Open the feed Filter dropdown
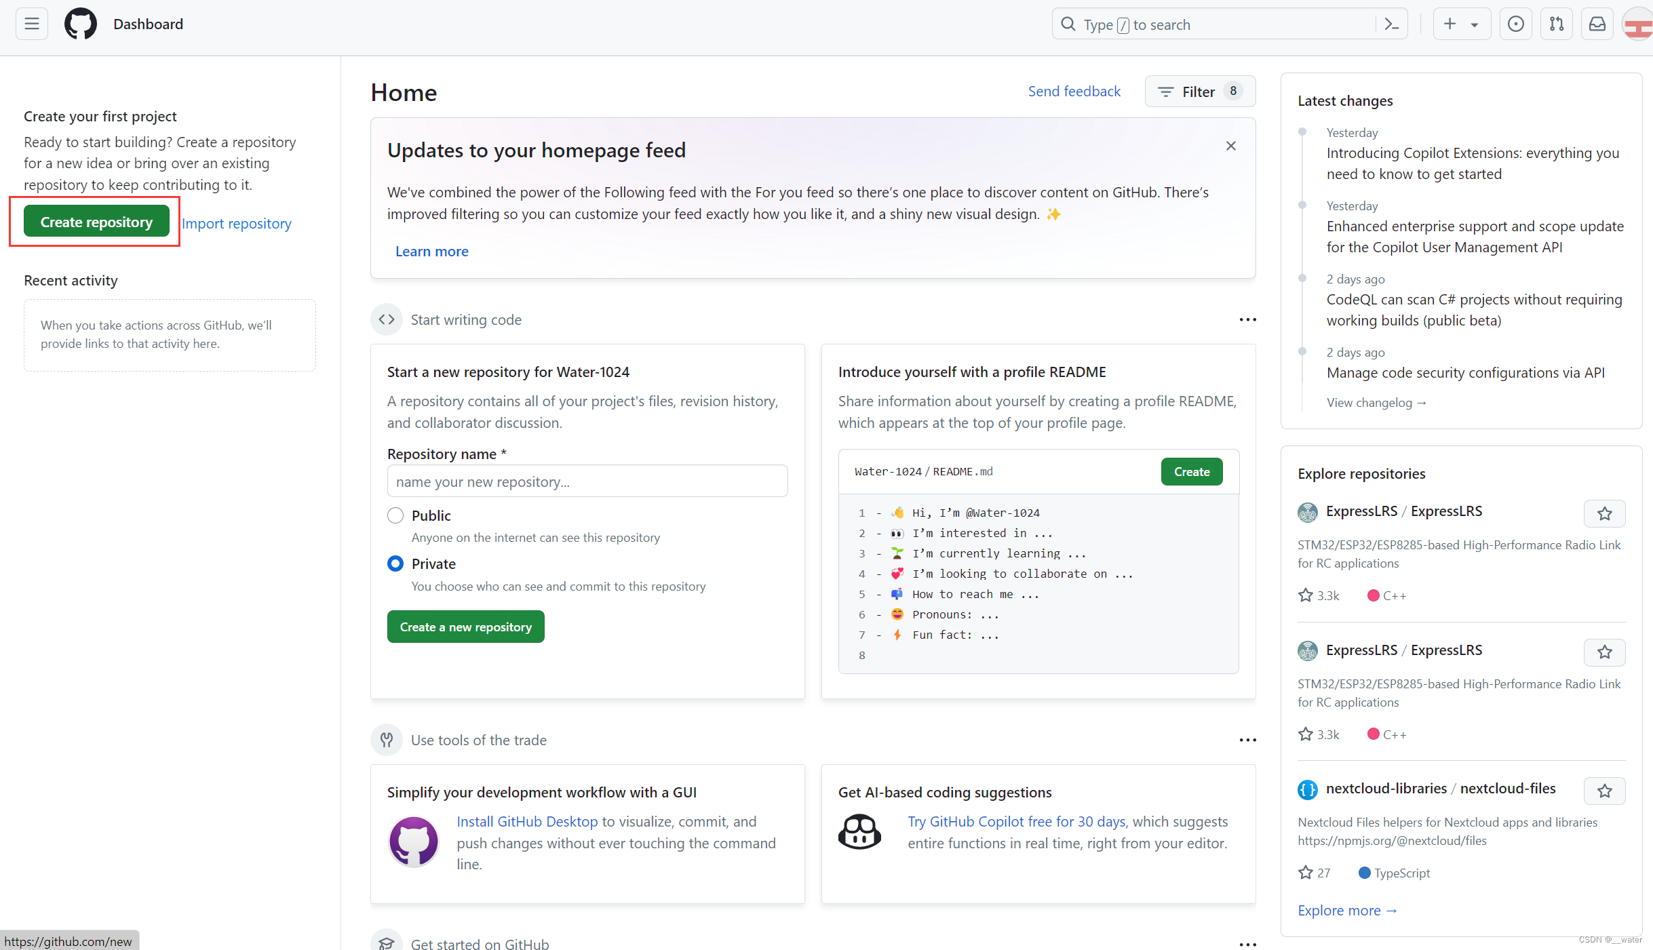This screenshot has height=950, width=1653. [1200, 92]
